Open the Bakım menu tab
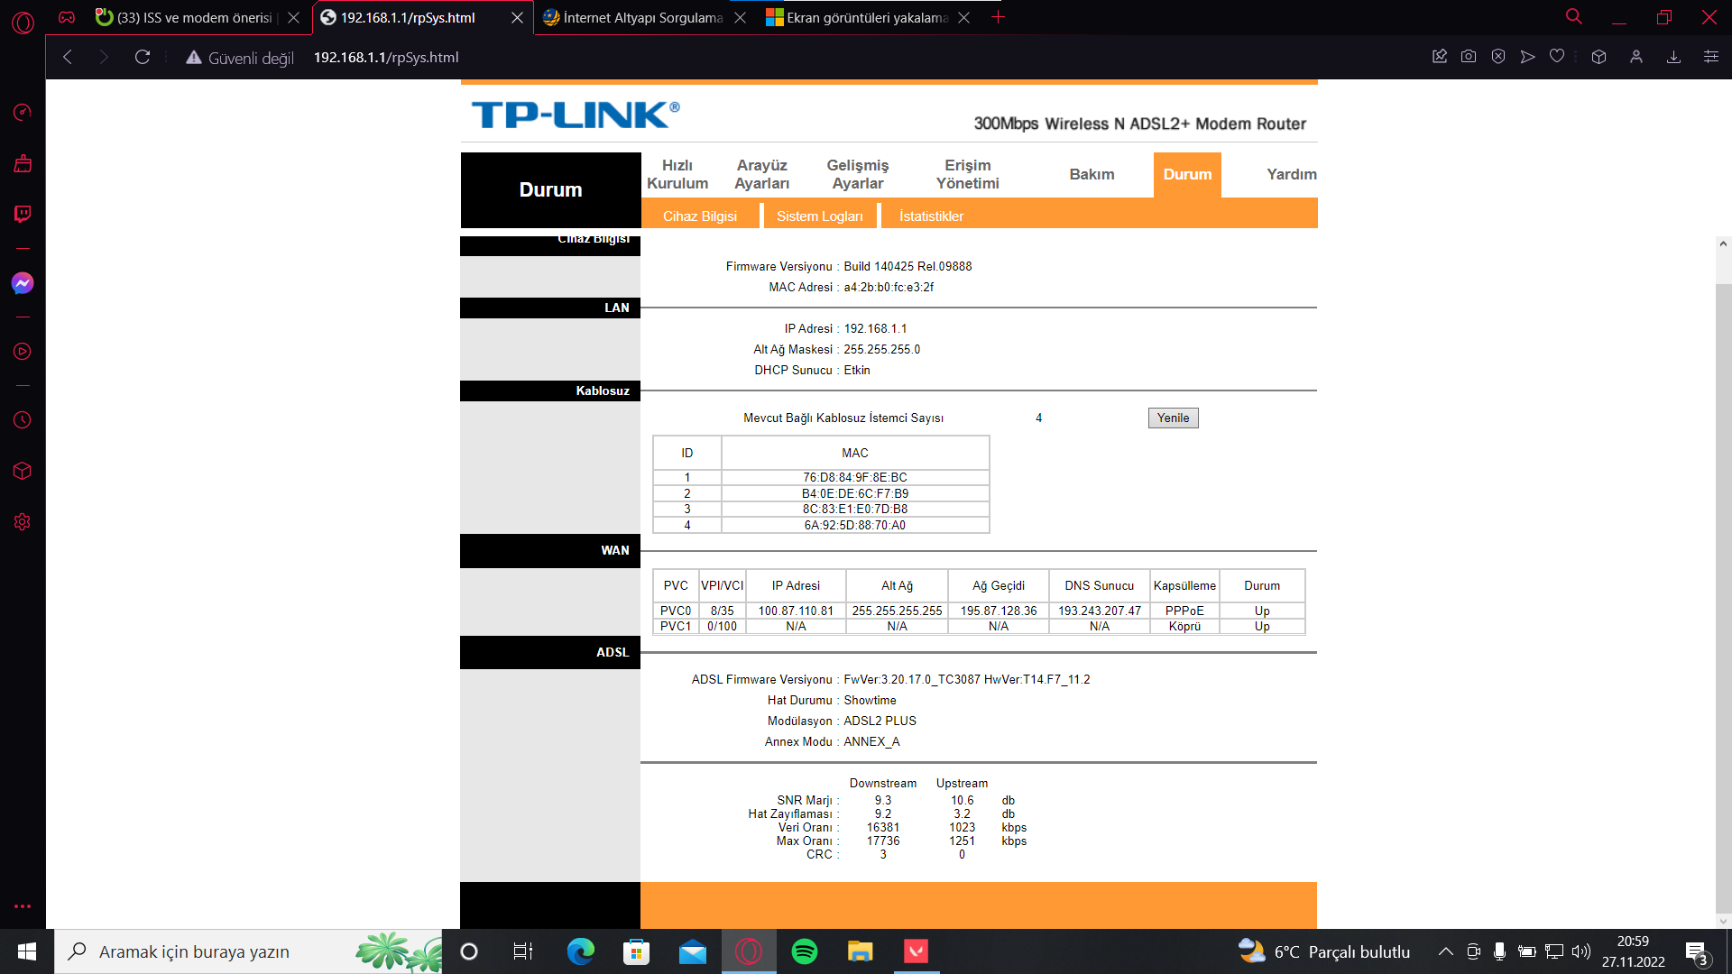The image size is (1732, 974). click(x=1092, y=174)
